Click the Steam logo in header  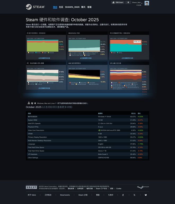35,7
